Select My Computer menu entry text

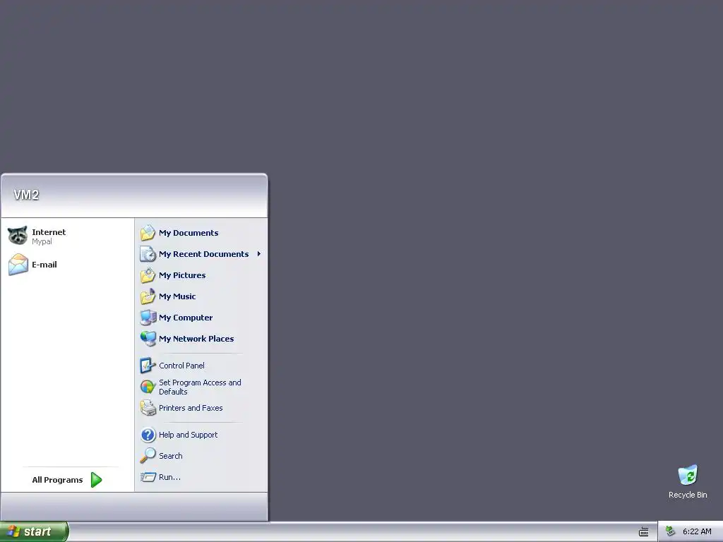[186, 318]
